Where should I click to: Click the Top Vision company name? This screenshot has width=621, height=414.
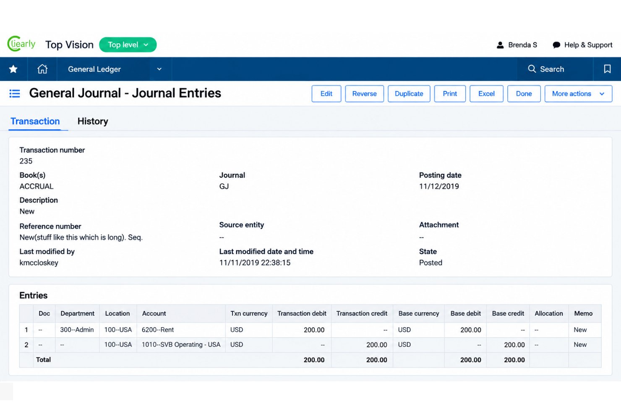[x=69, y=44]
